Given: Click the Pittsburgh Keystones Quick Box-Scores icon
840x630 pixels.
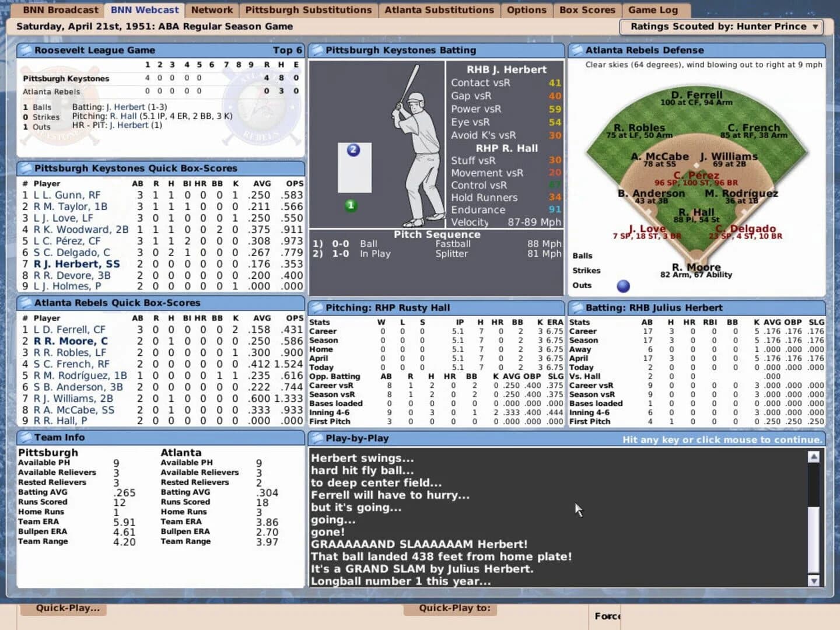Looking at the screenshot, I should click(x=26, y=168).
